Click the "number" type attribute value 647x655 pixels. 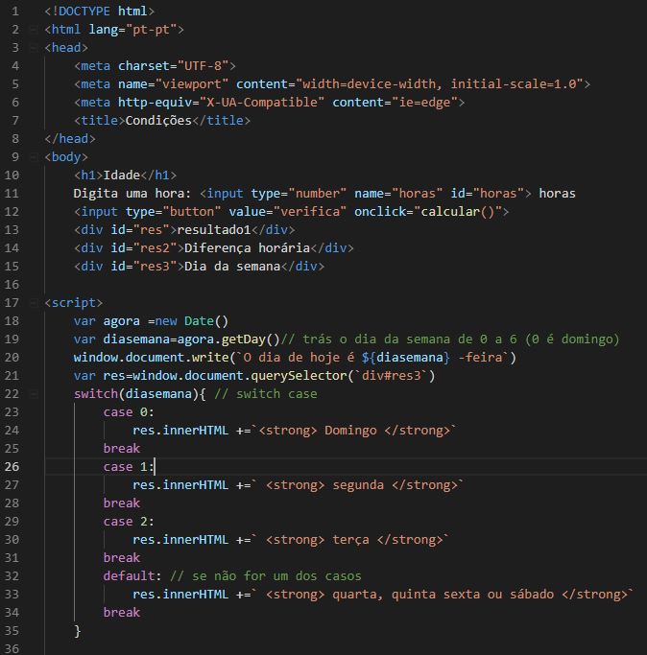(x=317, y=194)
